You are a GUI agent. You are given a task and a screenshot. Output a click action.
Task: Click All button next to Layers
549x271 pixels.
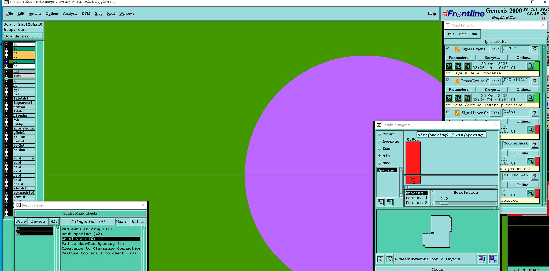click(x=54, y=222)
